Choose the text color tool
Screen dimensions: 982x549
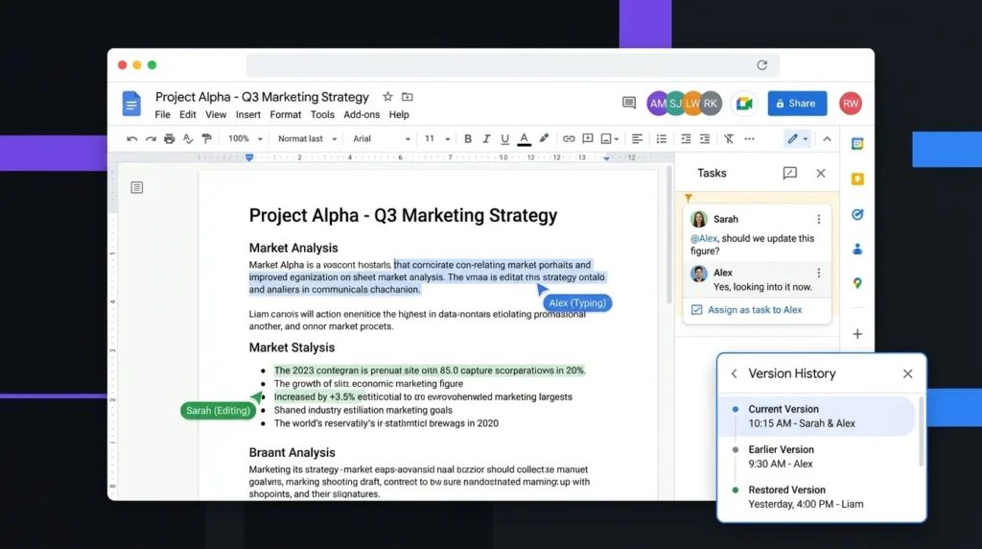pyautogui.click(x=525, y=139)
